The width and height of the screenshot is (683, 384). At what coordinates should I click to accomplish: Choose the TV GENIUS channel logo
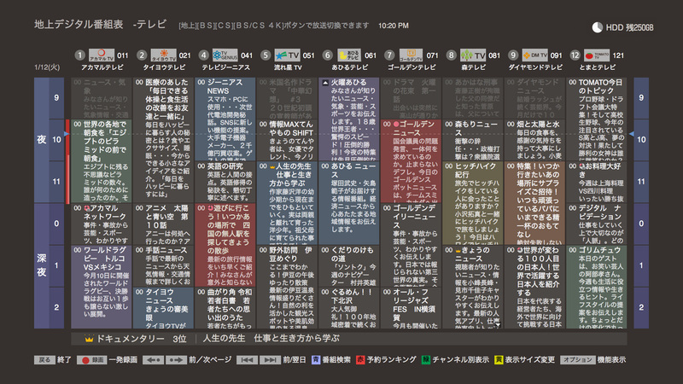coord(225,55)
